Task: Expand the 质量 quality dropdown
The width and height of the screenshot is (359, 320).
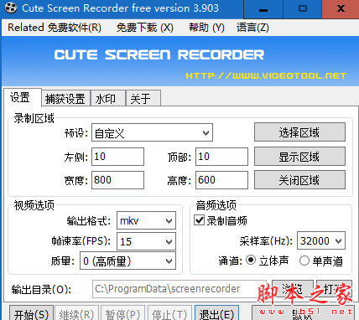Action: point(128,261)
